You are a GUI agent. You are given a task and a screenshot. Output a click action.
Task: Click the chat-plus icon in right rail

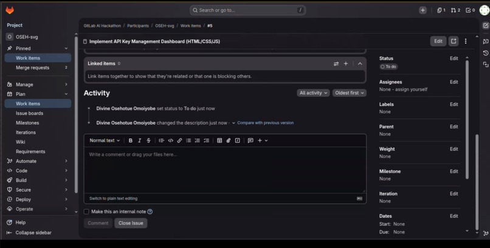485,41
